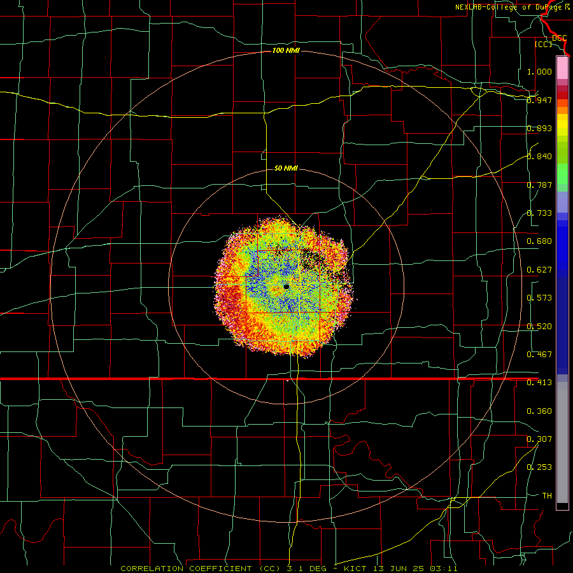Image resolution: width=573 pixels, height=573 pixels.
Task: Click the CORRELATION COEFFICIENT (CC) caption text
Action: point(200,569)
